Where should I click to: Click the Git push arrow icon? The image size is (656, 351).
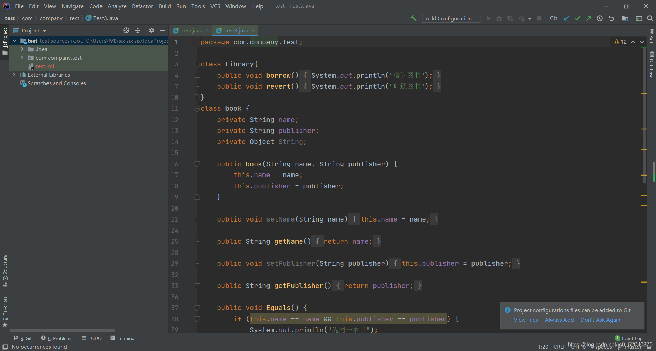coord(588,18)
